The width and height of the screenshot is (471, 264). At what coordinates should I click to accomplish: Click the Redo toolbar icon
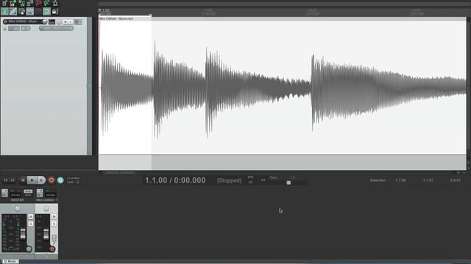point(46,4)
